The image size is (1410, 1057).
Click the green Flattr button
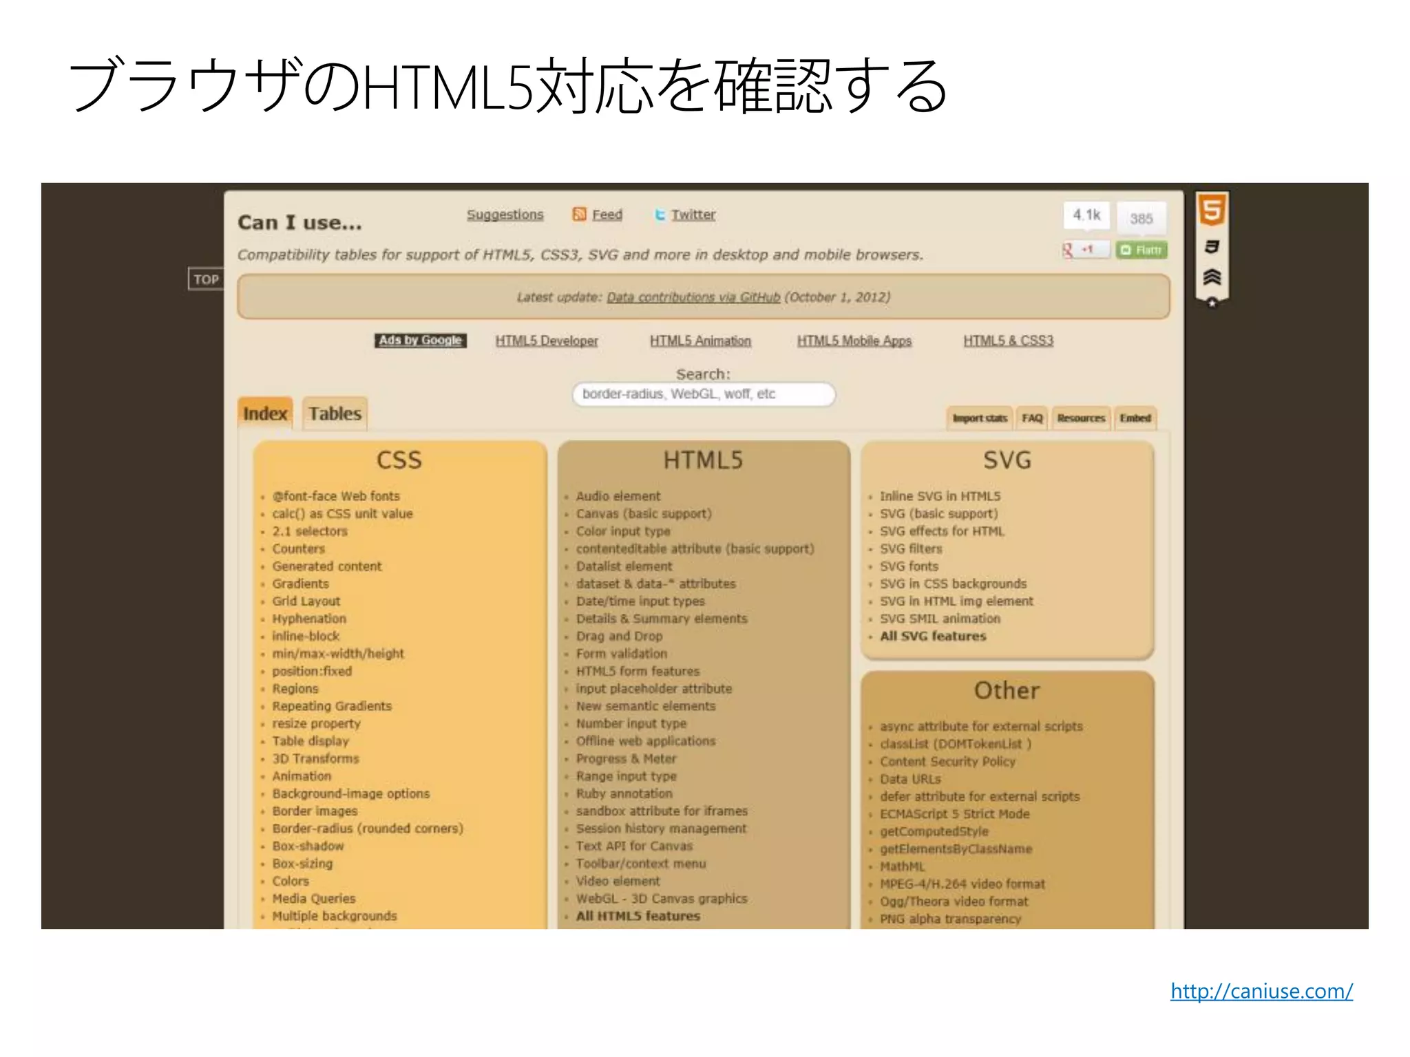[x=1141, y=250]
